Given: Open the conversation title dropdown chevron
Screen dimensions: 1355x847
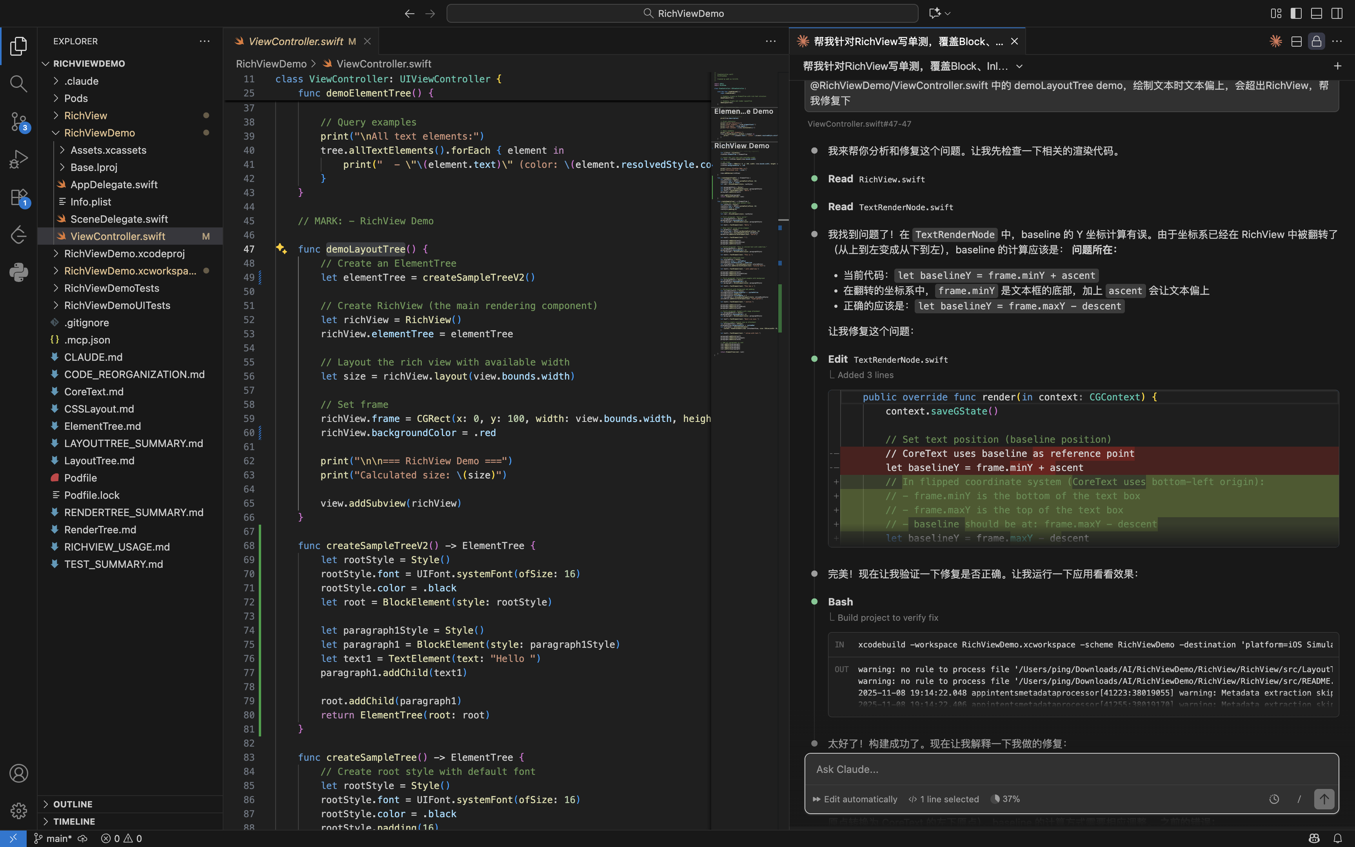Looking at the screenshot, I should pyautogui.click(x=1020, y=66).
